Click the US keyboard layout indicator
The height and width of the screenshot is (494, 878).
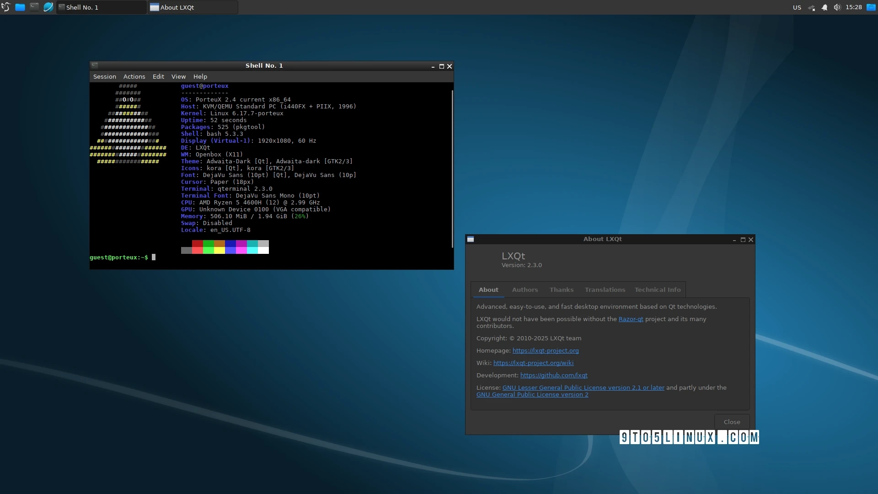pyautogui.click(x=797, y=7)
